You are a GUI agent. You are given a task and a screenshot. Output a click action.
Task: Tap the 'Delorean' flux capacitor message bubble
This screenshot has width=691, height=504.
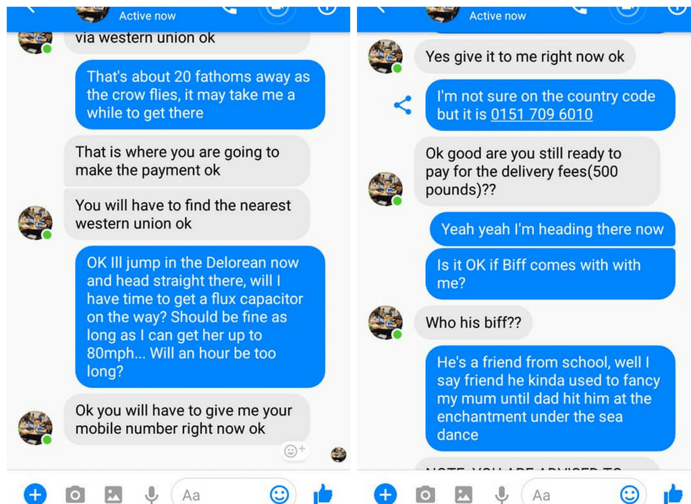point(200,317)
